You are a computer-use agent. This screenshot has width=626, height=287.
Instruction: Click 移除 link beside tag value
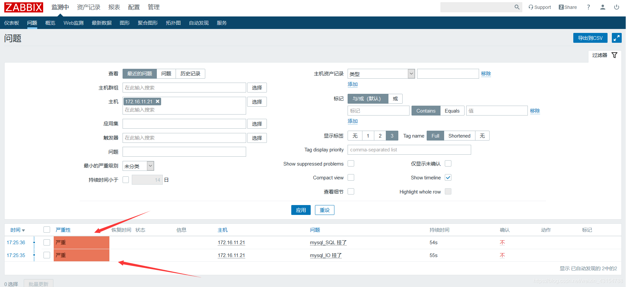coord(535,111)
